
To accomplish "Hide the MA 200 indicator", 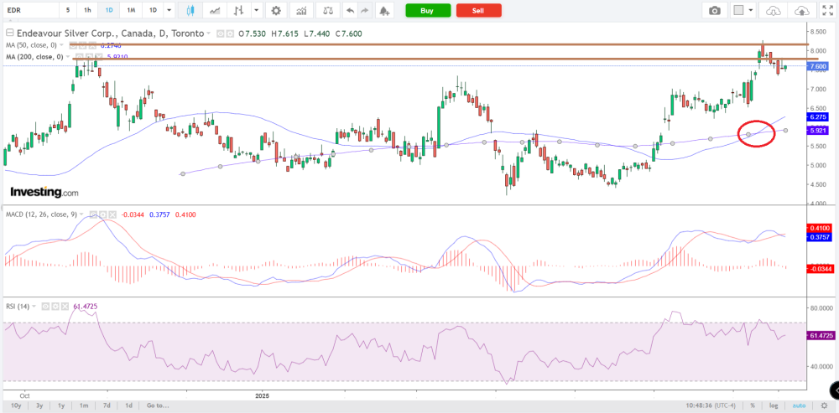I will coord(80,57).
